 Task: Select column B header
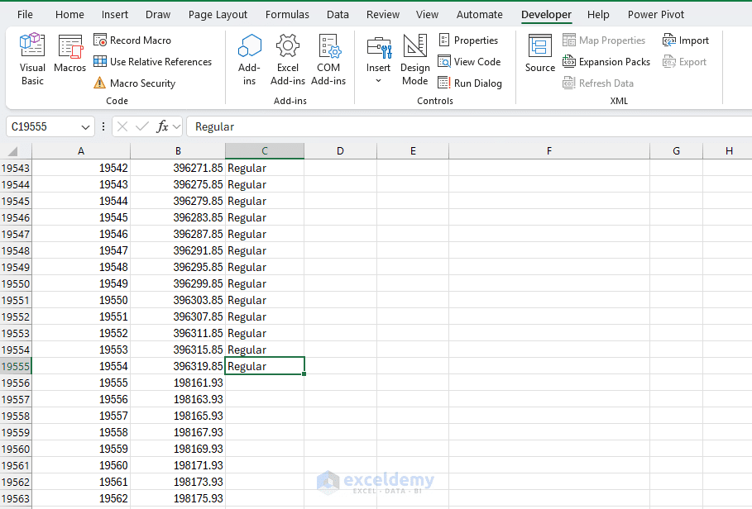click(x=178, y=151)
